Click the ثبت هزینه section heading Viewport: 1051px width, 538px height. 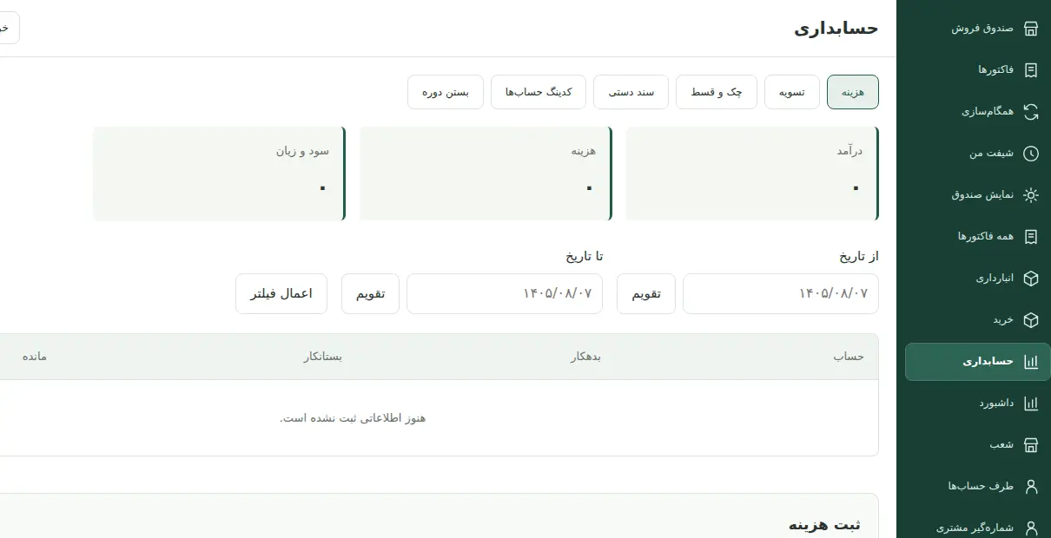click(824, 525)
